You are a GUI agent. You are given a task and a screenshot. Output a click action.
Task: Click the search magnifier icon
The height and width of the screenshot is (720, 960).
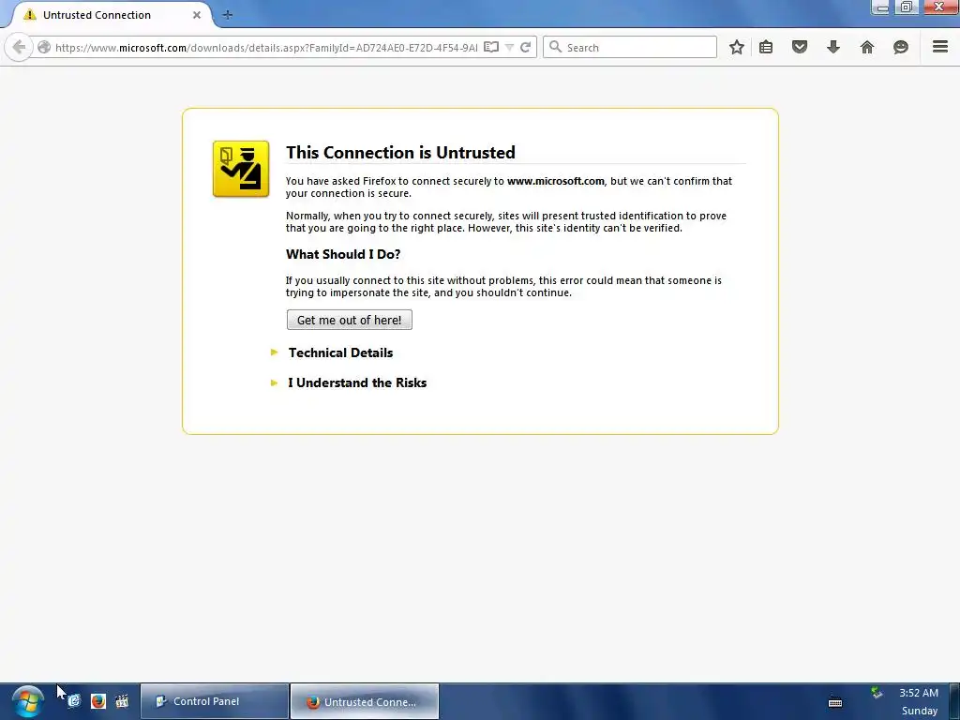point(555,47)
